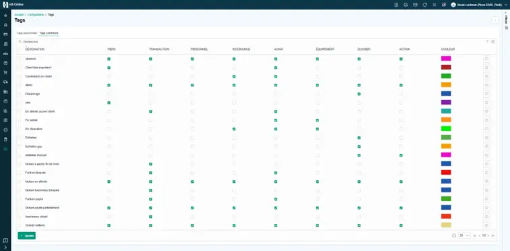Sort by the TRANSACTION column header
The height and width of the screenshot is (251, 510).
159,49
